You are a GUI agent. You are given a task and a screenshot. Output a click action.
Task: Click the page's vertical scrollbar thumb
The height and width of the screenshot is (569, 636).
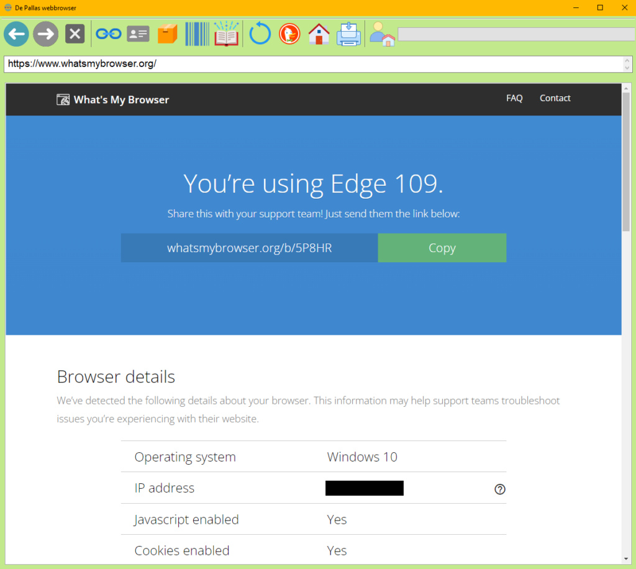click(626, 162)
